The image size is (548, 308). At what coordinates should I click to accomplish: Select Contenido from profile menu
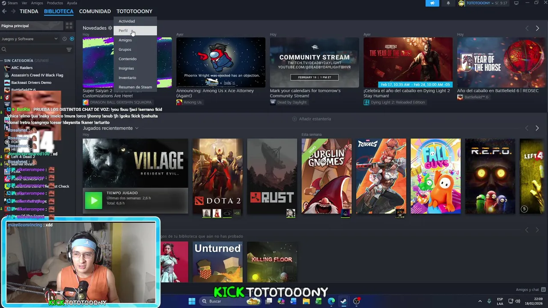[x=135, y=59]
